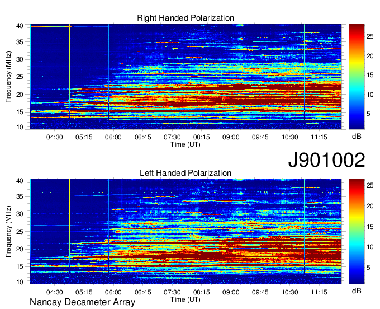Click the 06:45 time tick on the right-handed plot
Viewport: 380px width, 309px height.
coord(142,137)
